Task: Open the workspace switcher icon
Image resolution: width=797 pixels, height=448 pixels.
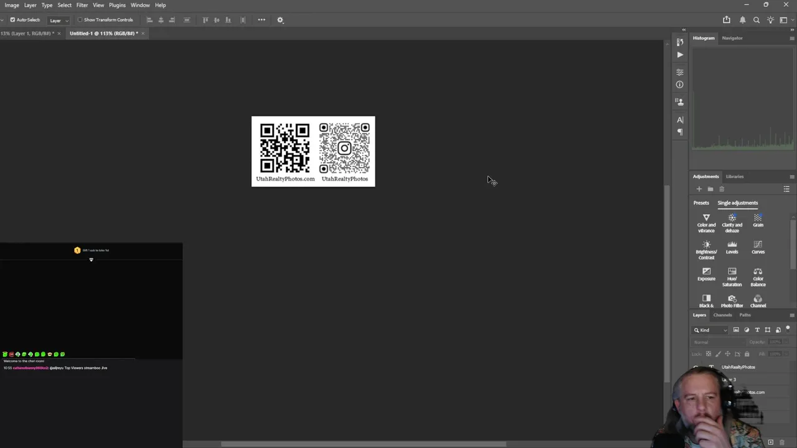Action: pos(783,20)
